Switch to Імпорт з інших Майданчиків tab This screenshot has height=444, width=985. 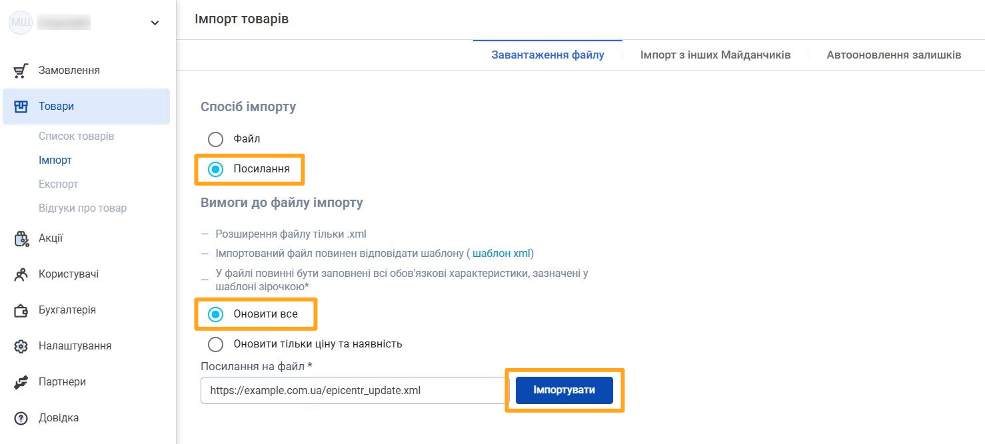[714, 55]
